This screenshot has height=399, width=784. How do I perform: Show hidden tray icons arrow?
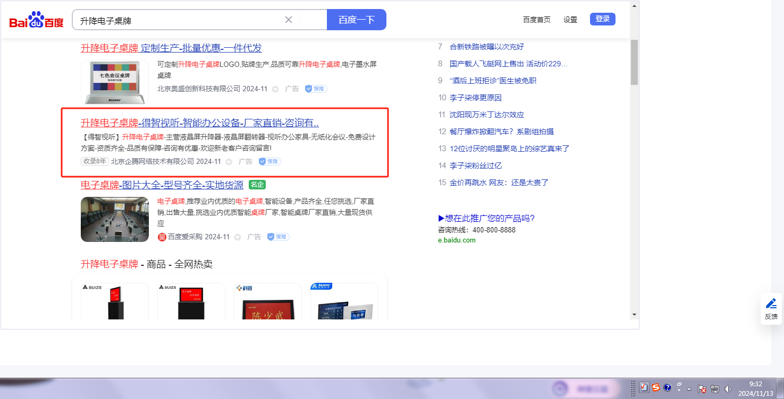(689, 388)
